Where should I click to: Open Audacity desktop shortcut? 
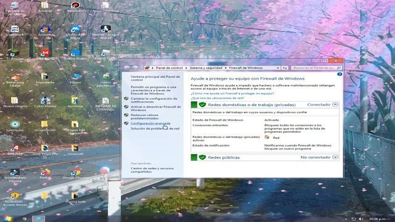pyautogui.click(x=45, y=31)
